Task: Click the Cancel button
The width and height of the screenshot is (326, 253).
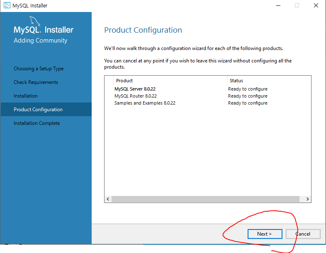Action: (x=303, y=234)
